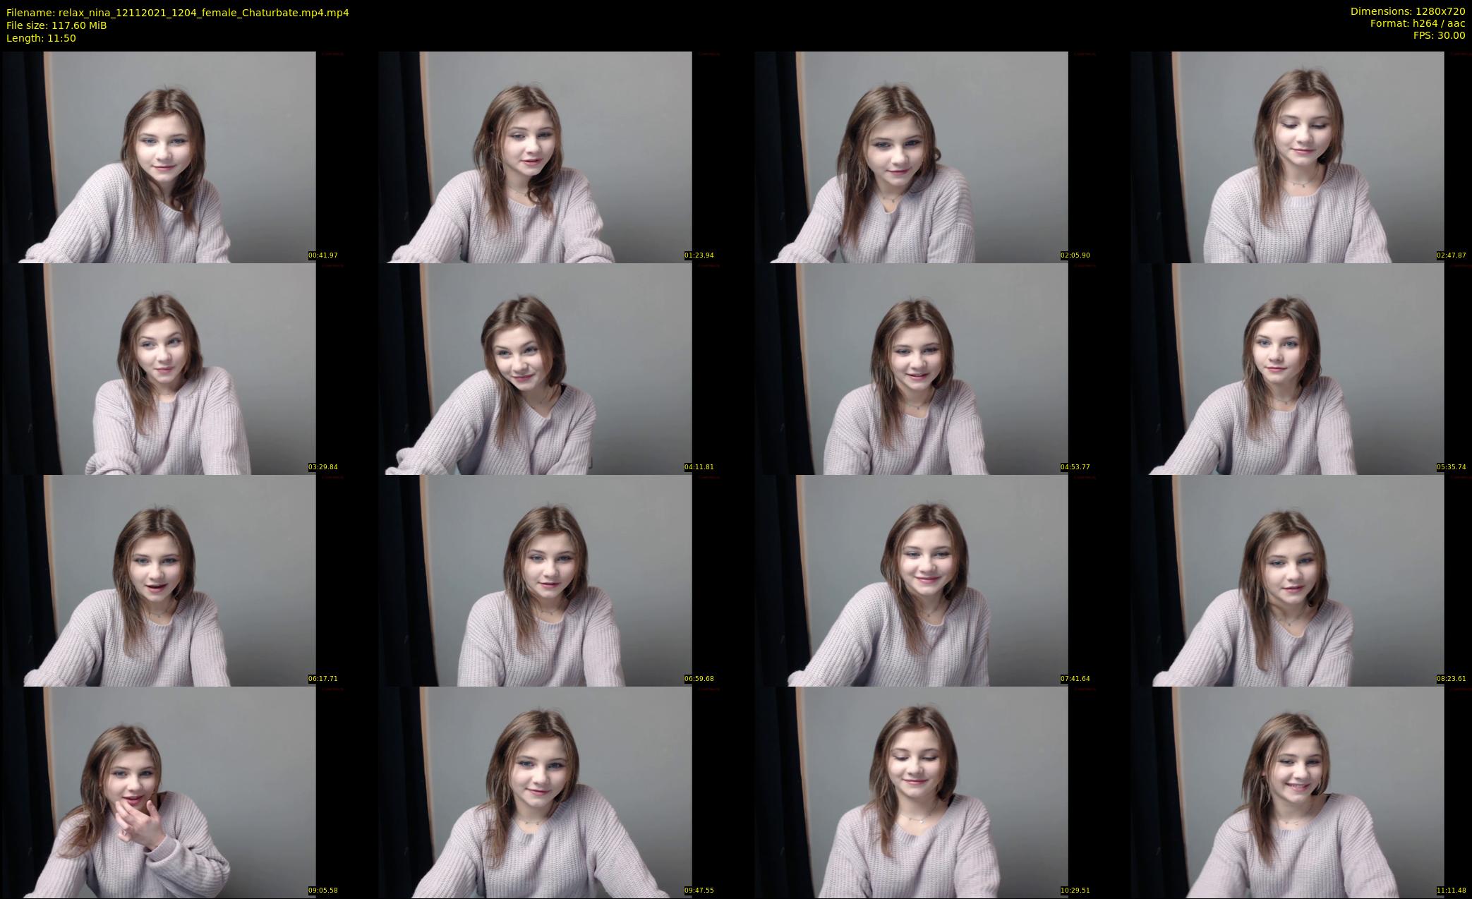Click the FPS 30.00 label

click(1439, 35)
